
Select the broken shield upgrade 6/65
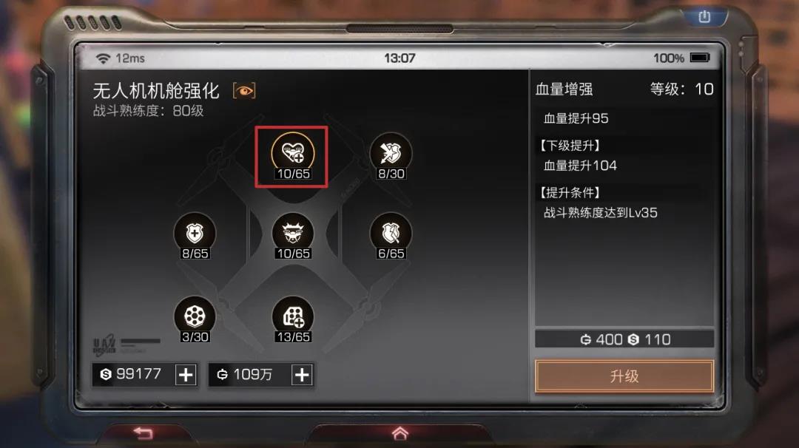pyautogui.click(x=391, y=236)
